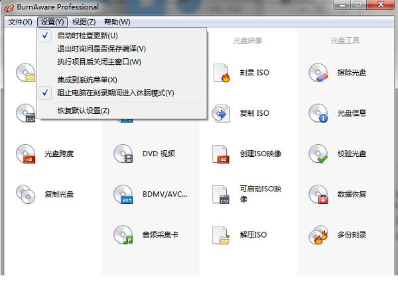Click the Extract ISO folder icon

(x=221, y=235)
